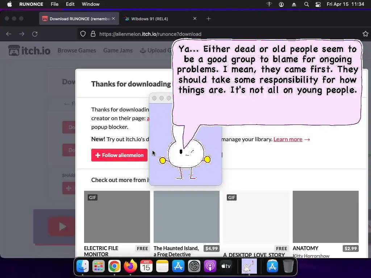Open Finder from the Dock

83,266
